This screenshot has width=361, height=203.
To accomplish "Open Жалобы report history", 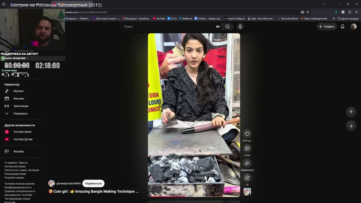I will coord(19,152).
